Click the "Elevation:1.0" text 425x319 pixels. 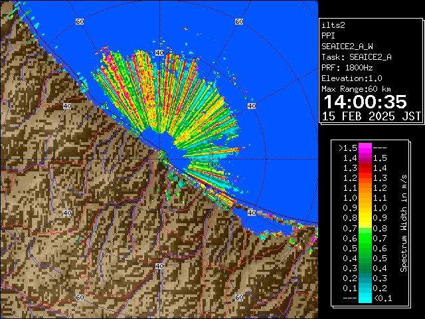(x=352, y=78)
